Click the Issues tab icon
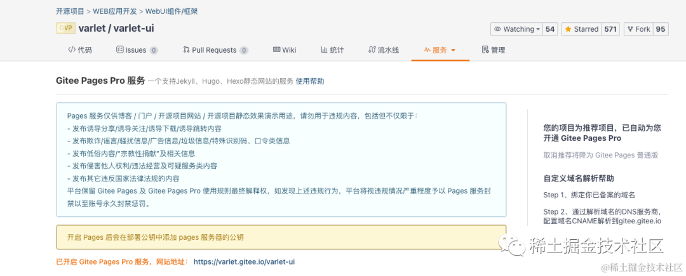 (x=120, y=49)
